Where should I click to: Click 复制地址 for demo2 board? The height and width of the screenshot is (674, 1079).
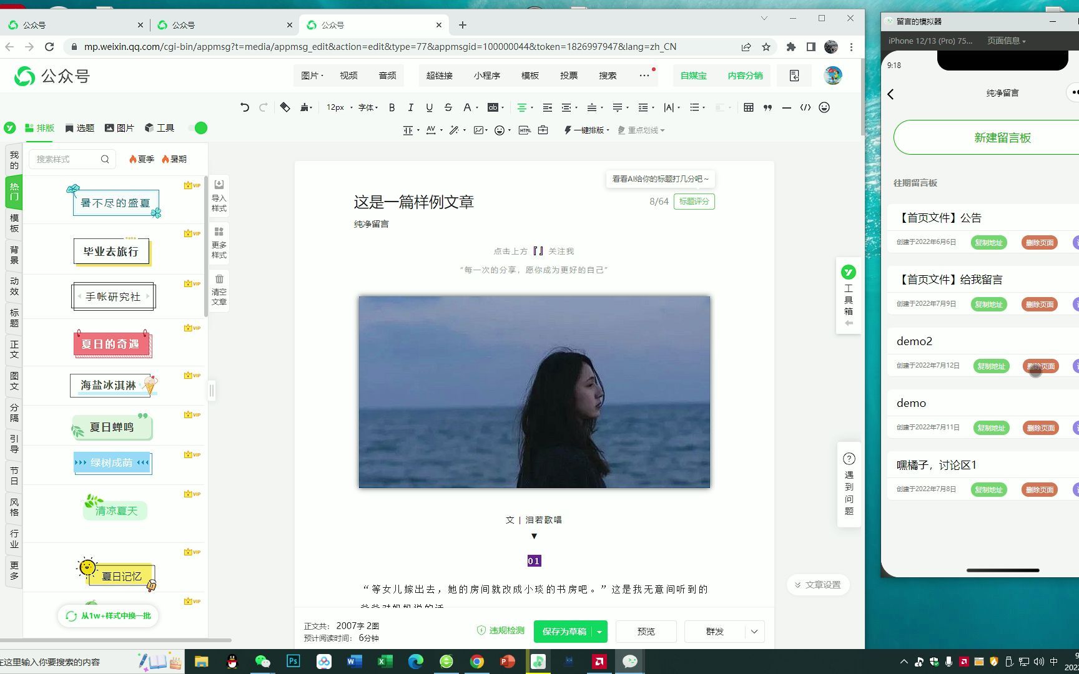tap(991, 366)
